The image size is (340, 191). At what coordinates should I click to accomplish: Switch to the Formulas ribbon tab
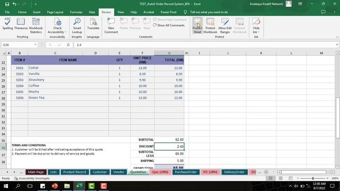[x=76, y=12]
